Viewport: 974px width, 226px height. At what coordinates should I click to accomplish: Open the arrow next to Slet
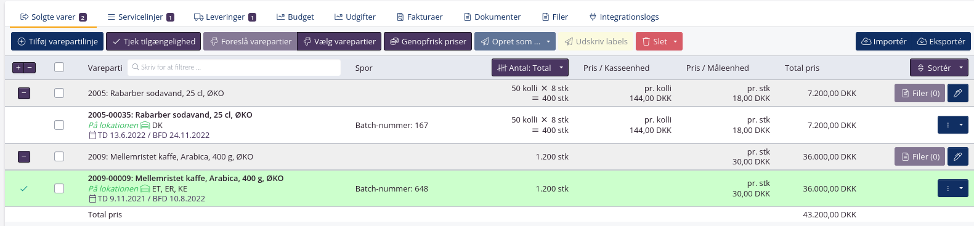point(676,41)
